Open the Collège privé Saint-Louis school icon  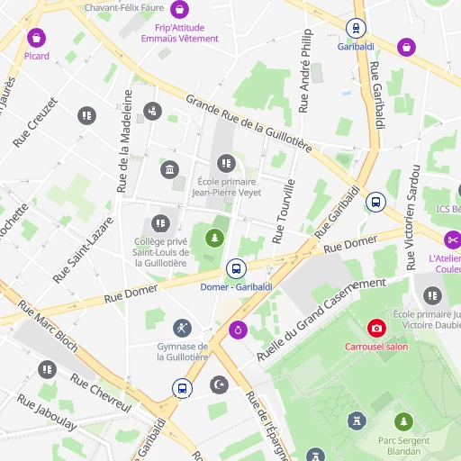(x=160, y=223)
